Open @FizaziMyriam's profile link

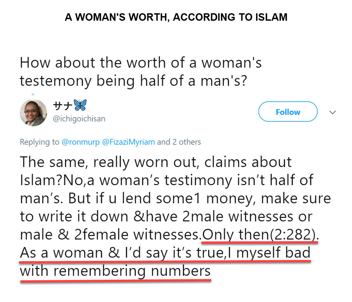pyautogui.click(x=128, y=142)
